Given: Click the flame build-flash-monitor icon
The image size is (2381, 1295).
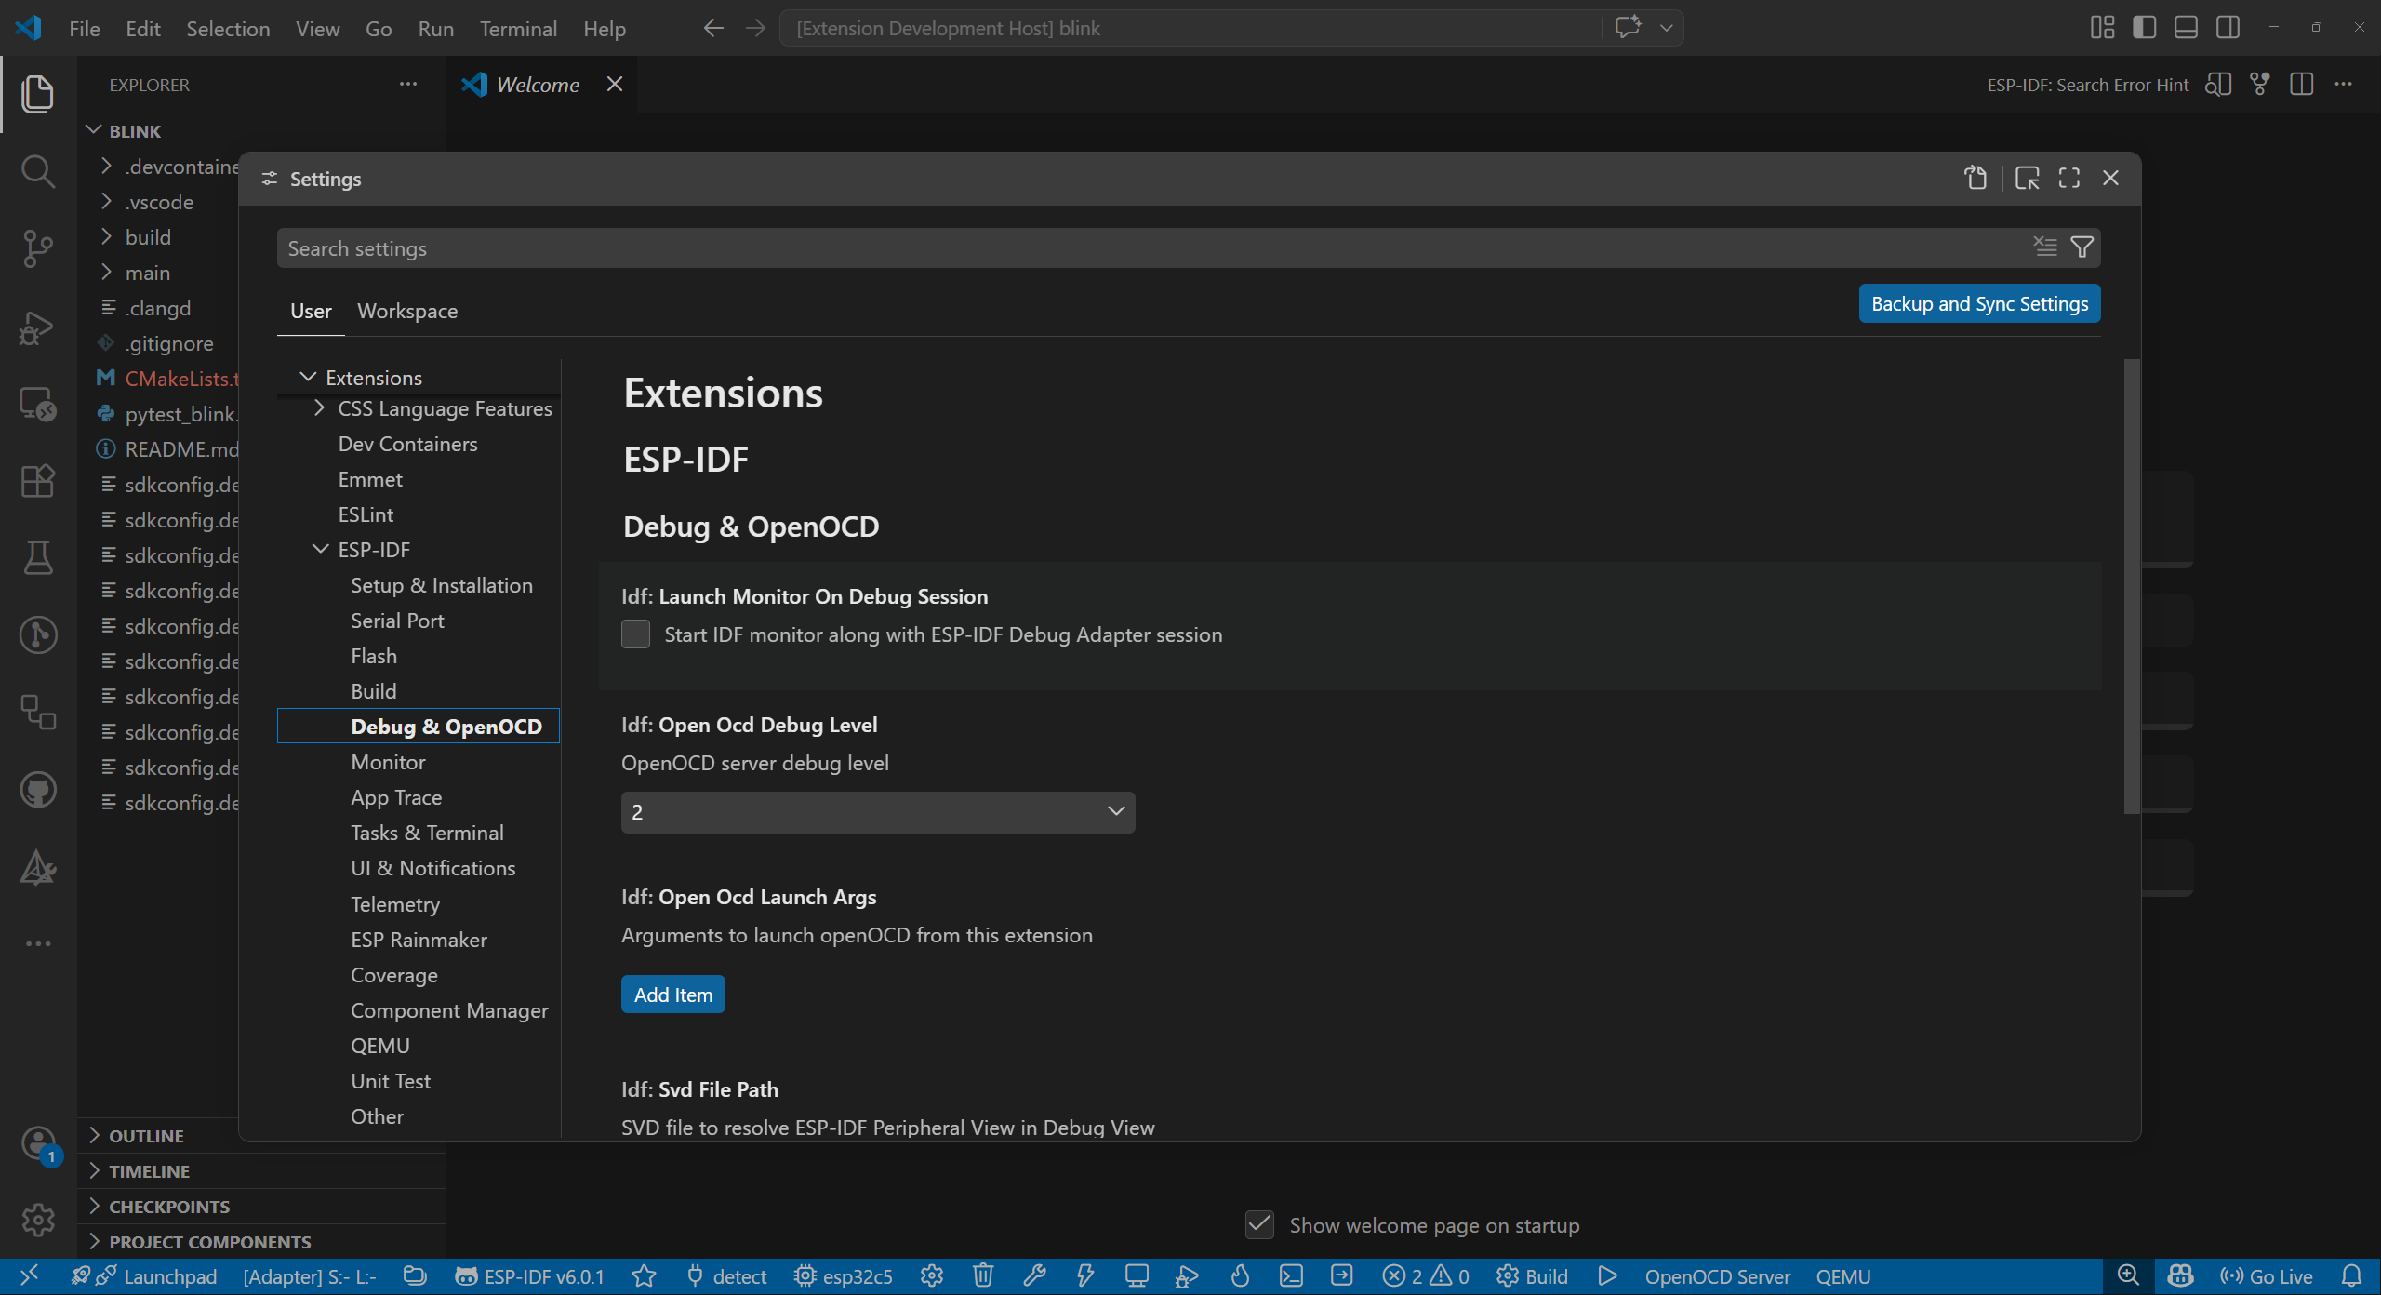Looking at the screenshot, I should (x=1239, y=1276).
